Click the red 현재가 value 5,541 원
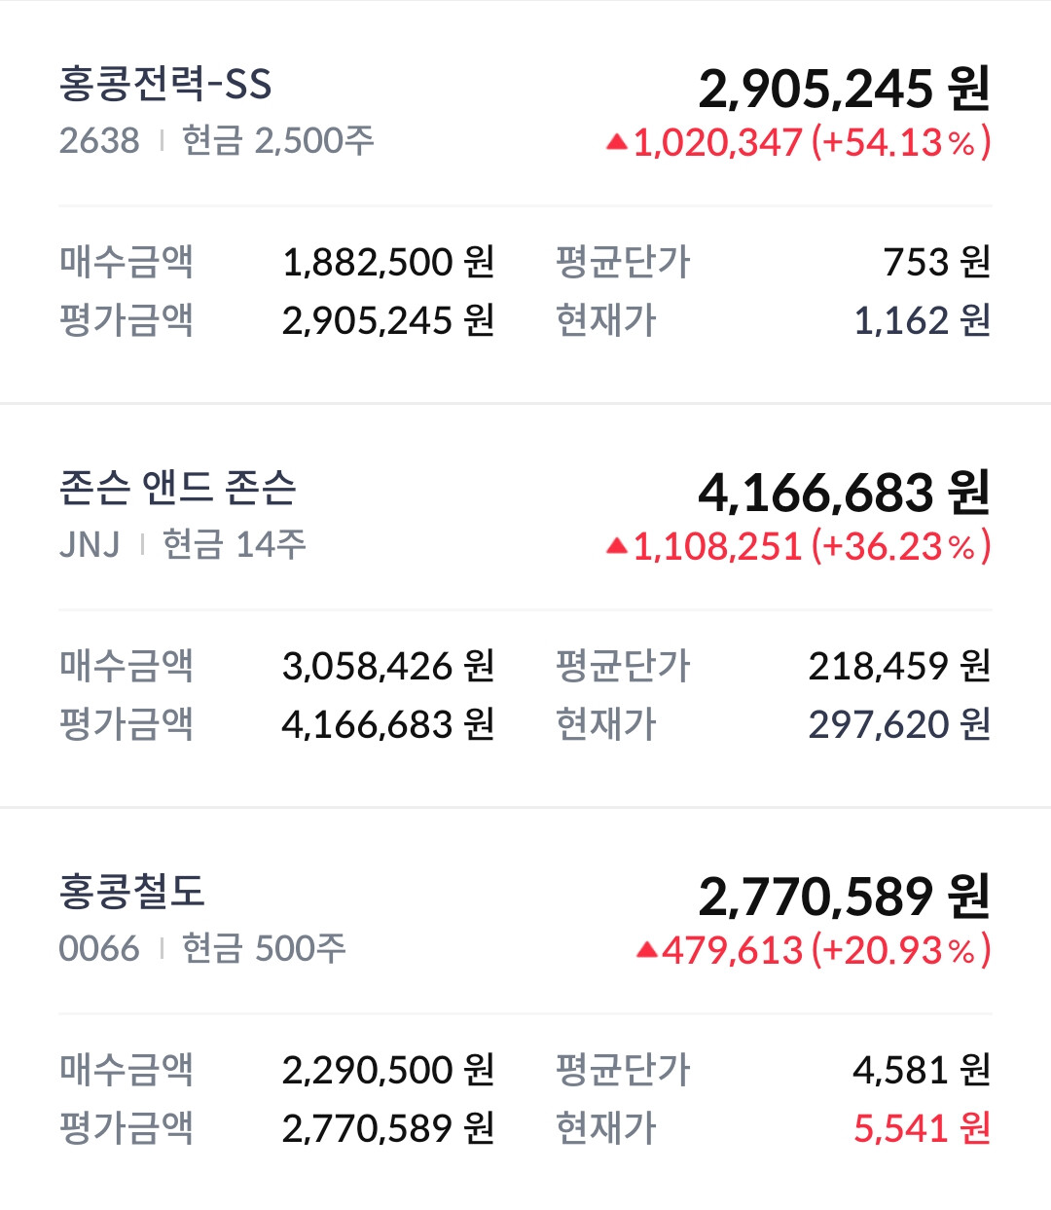1051x1210 pixels. coord(922,1128)
